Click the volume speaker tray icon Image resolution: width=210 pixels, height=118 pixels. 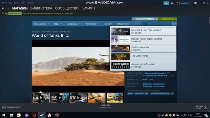pyautogui.click(x=185, y=115)
